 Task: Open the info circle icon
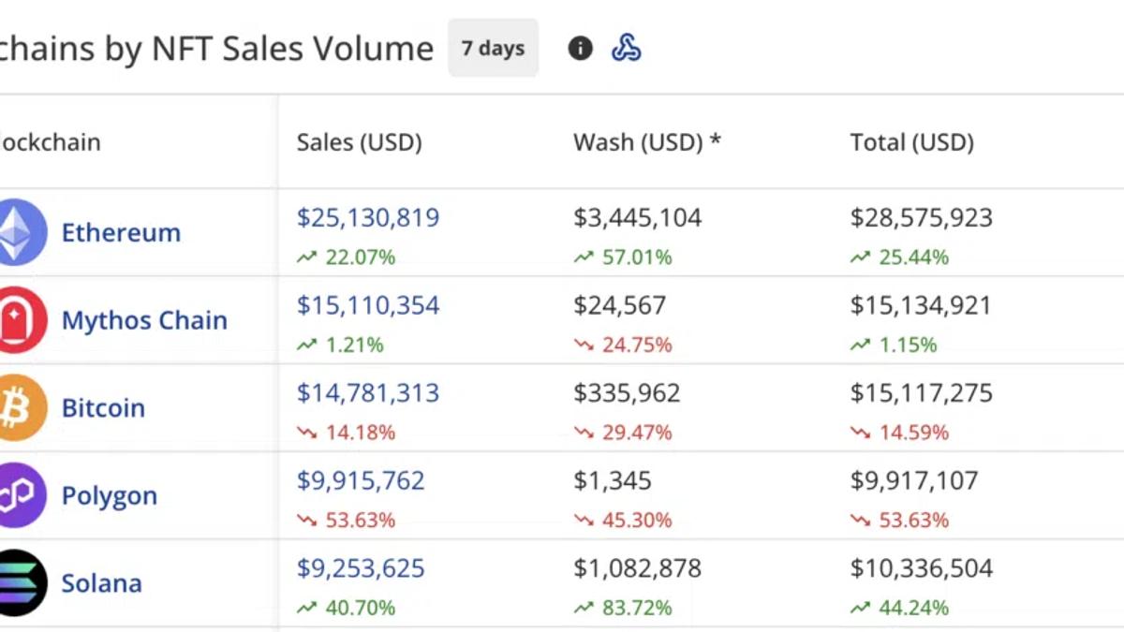[581, 48]
